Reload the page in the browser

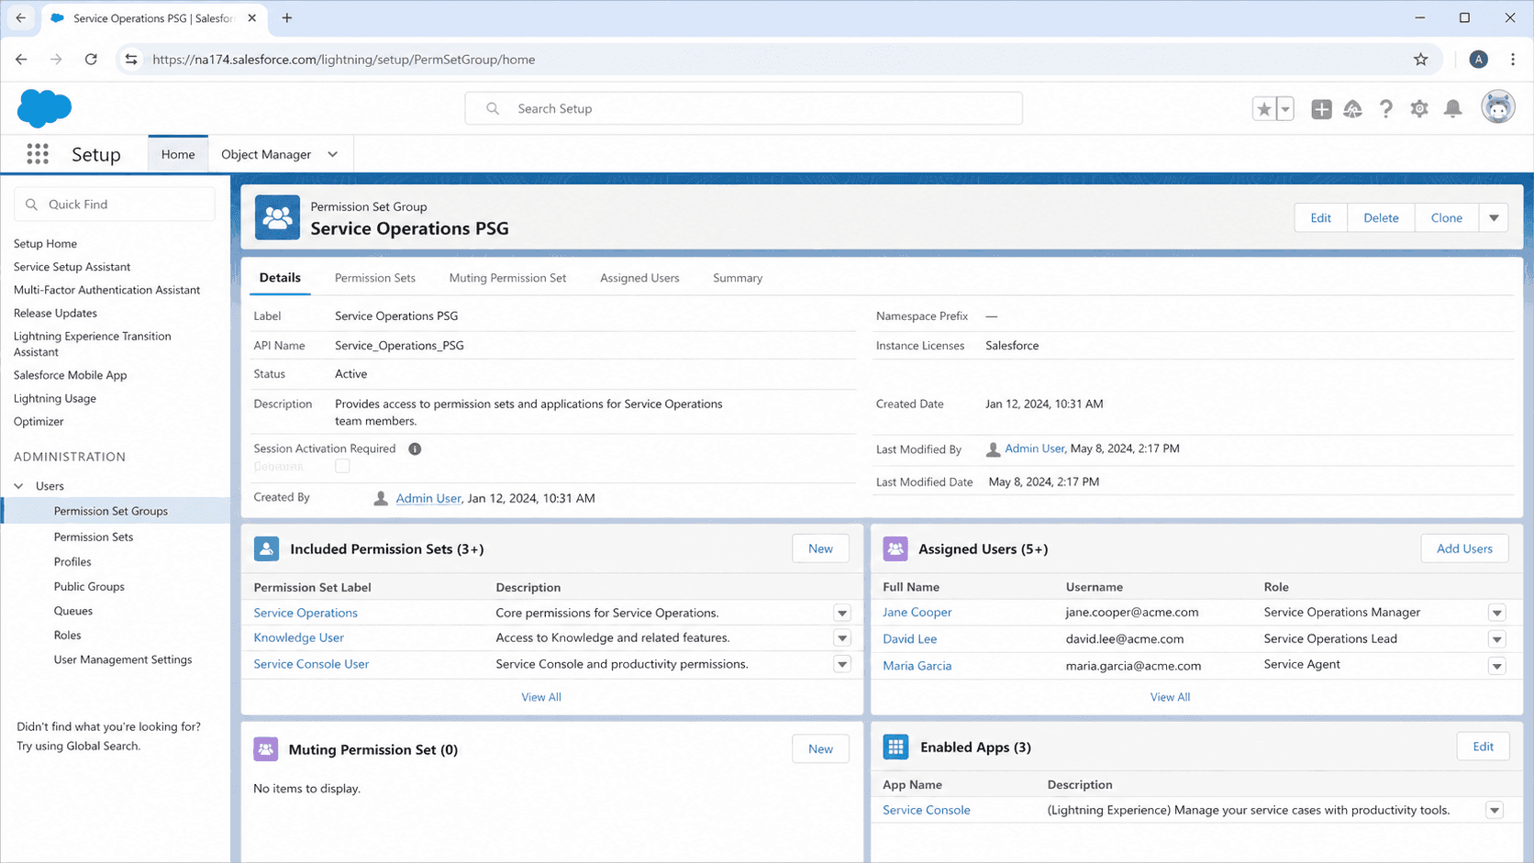[x=91, y=60]
